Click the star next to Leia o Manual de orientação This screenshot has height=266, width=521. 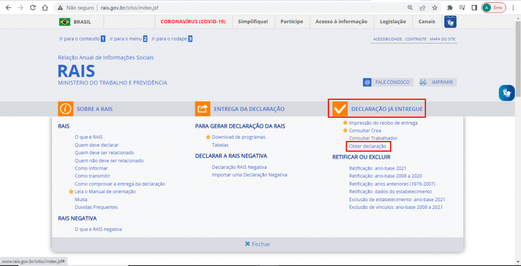point(72,192)
